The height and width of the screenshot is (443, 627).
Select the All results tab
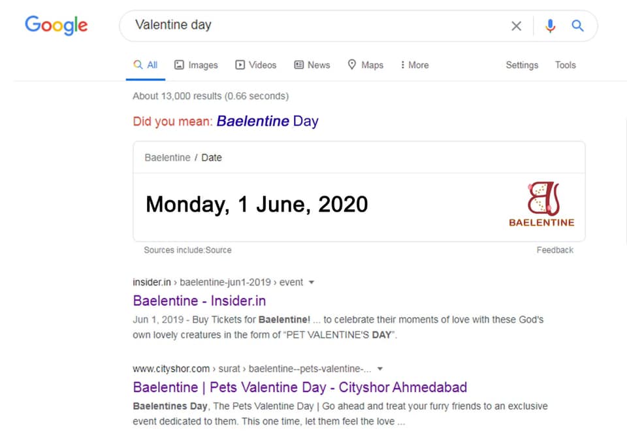146,65
